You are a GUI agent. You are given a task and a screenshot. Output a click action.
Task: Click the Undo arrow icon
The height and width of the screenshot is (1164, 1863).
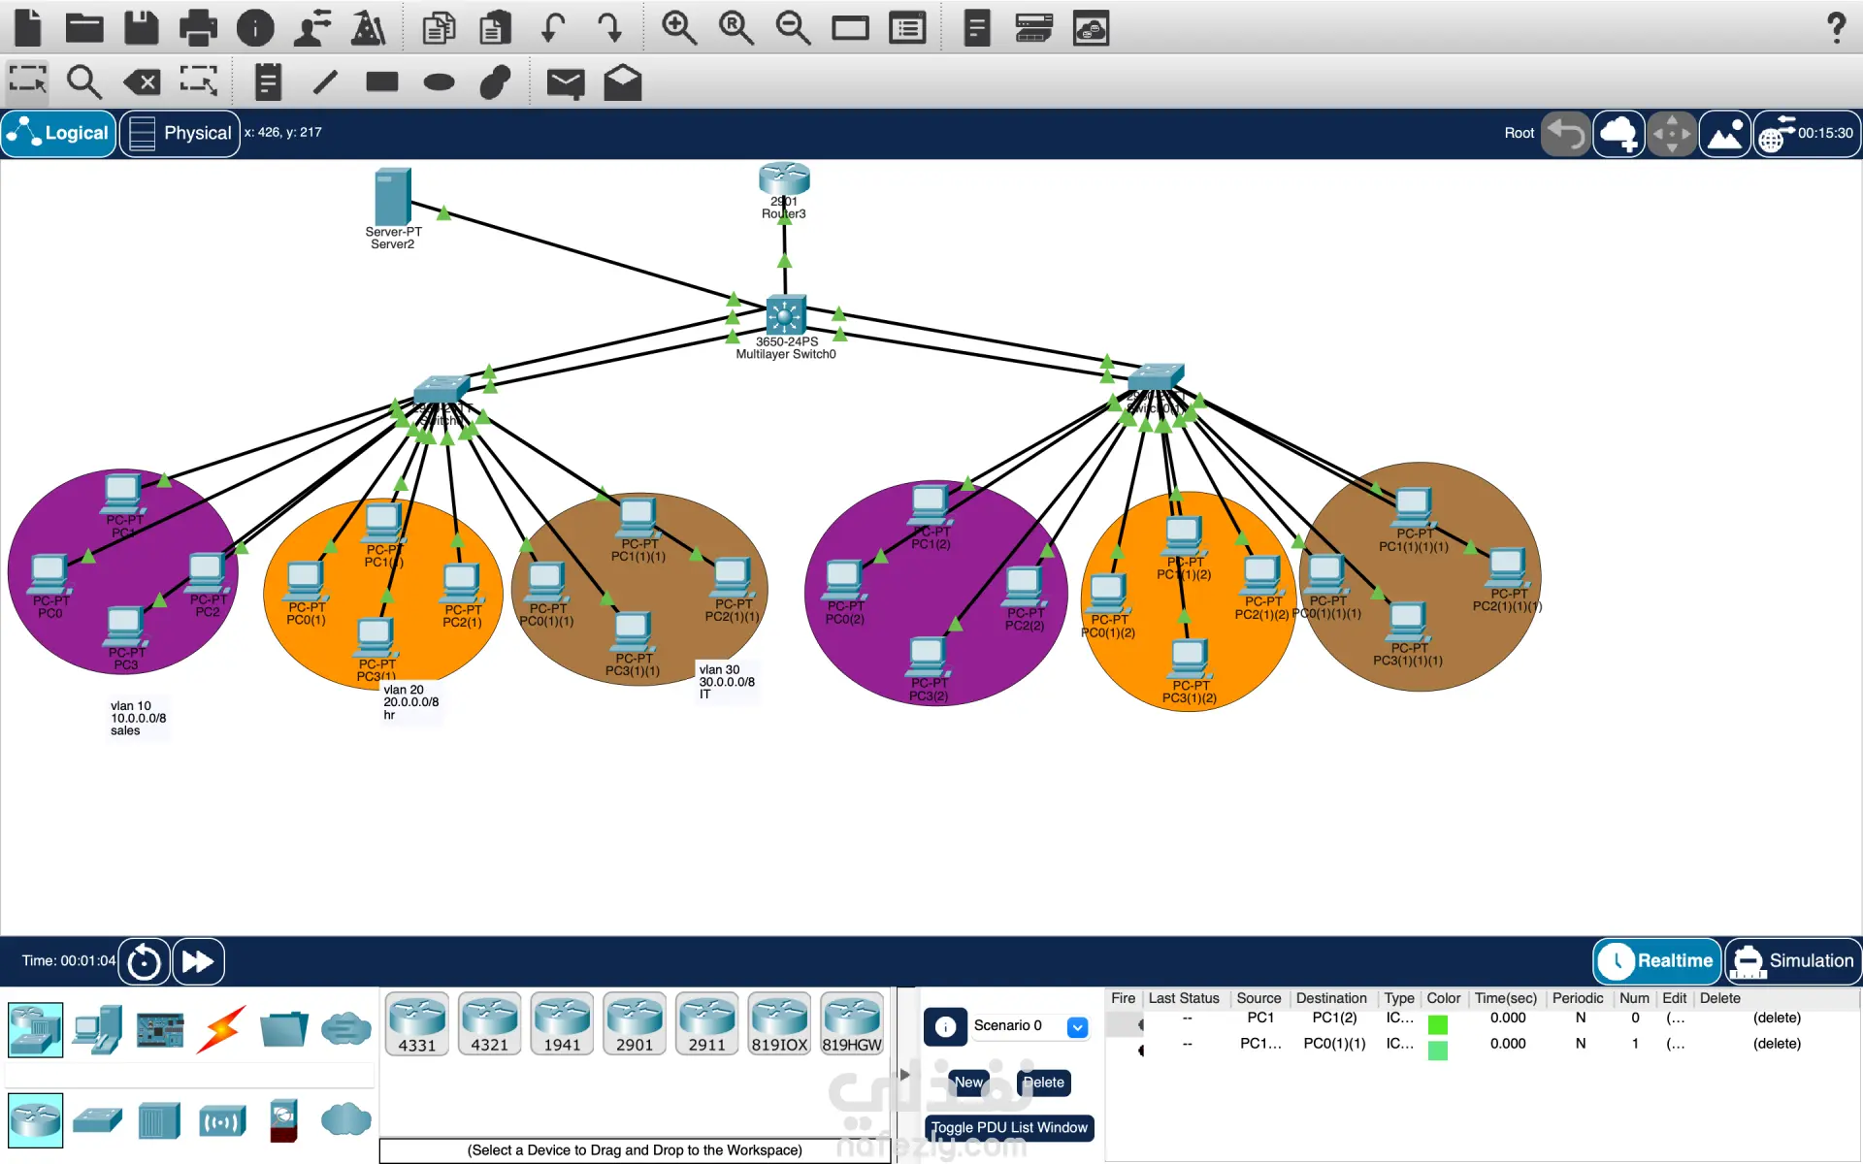[554, 28]
